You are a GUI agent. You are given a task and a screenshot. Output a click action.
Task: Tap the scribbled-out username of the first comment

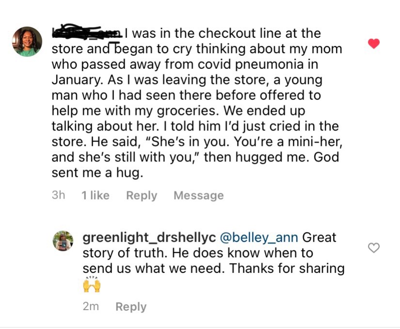click(87, 33)
